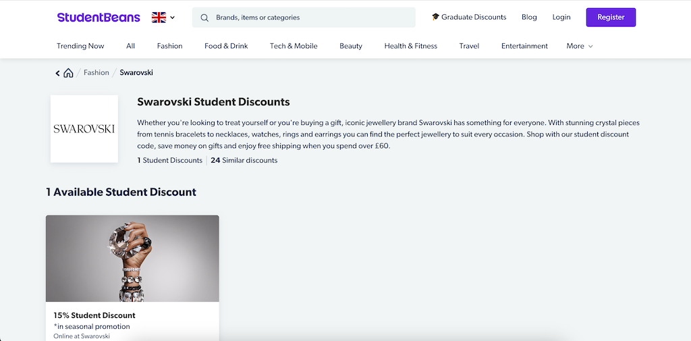Click 24 Similar discounts link

(244, 160)
